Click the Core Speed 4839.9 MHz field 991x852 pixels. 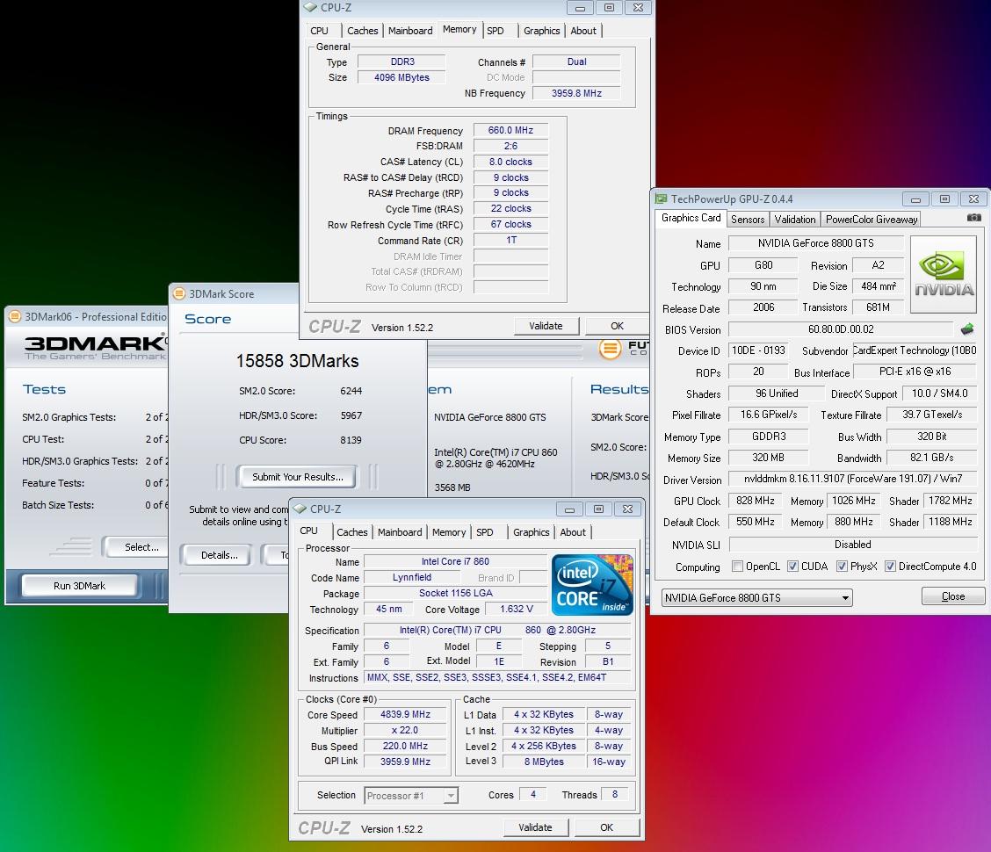405,715
